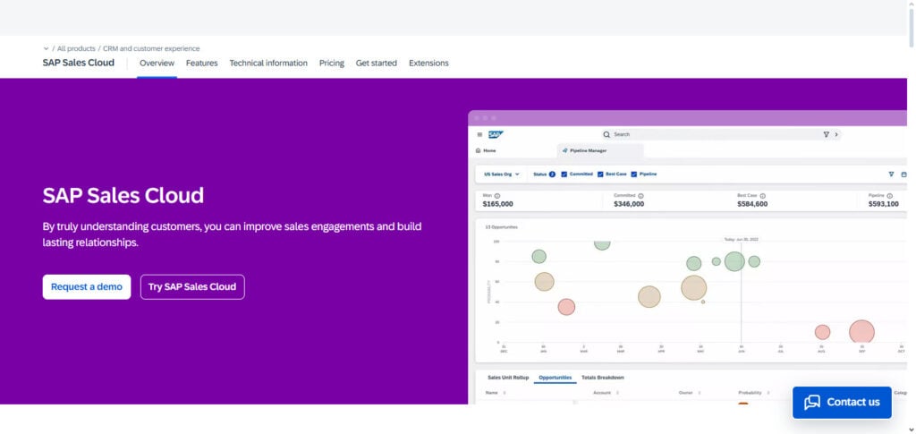Click the Name column header
916x434 pixels.
[x=491, y=393]
